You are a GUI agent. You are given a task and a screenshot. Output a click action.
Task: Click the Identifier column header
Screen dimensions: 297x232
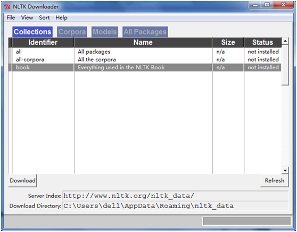point(43,42)
